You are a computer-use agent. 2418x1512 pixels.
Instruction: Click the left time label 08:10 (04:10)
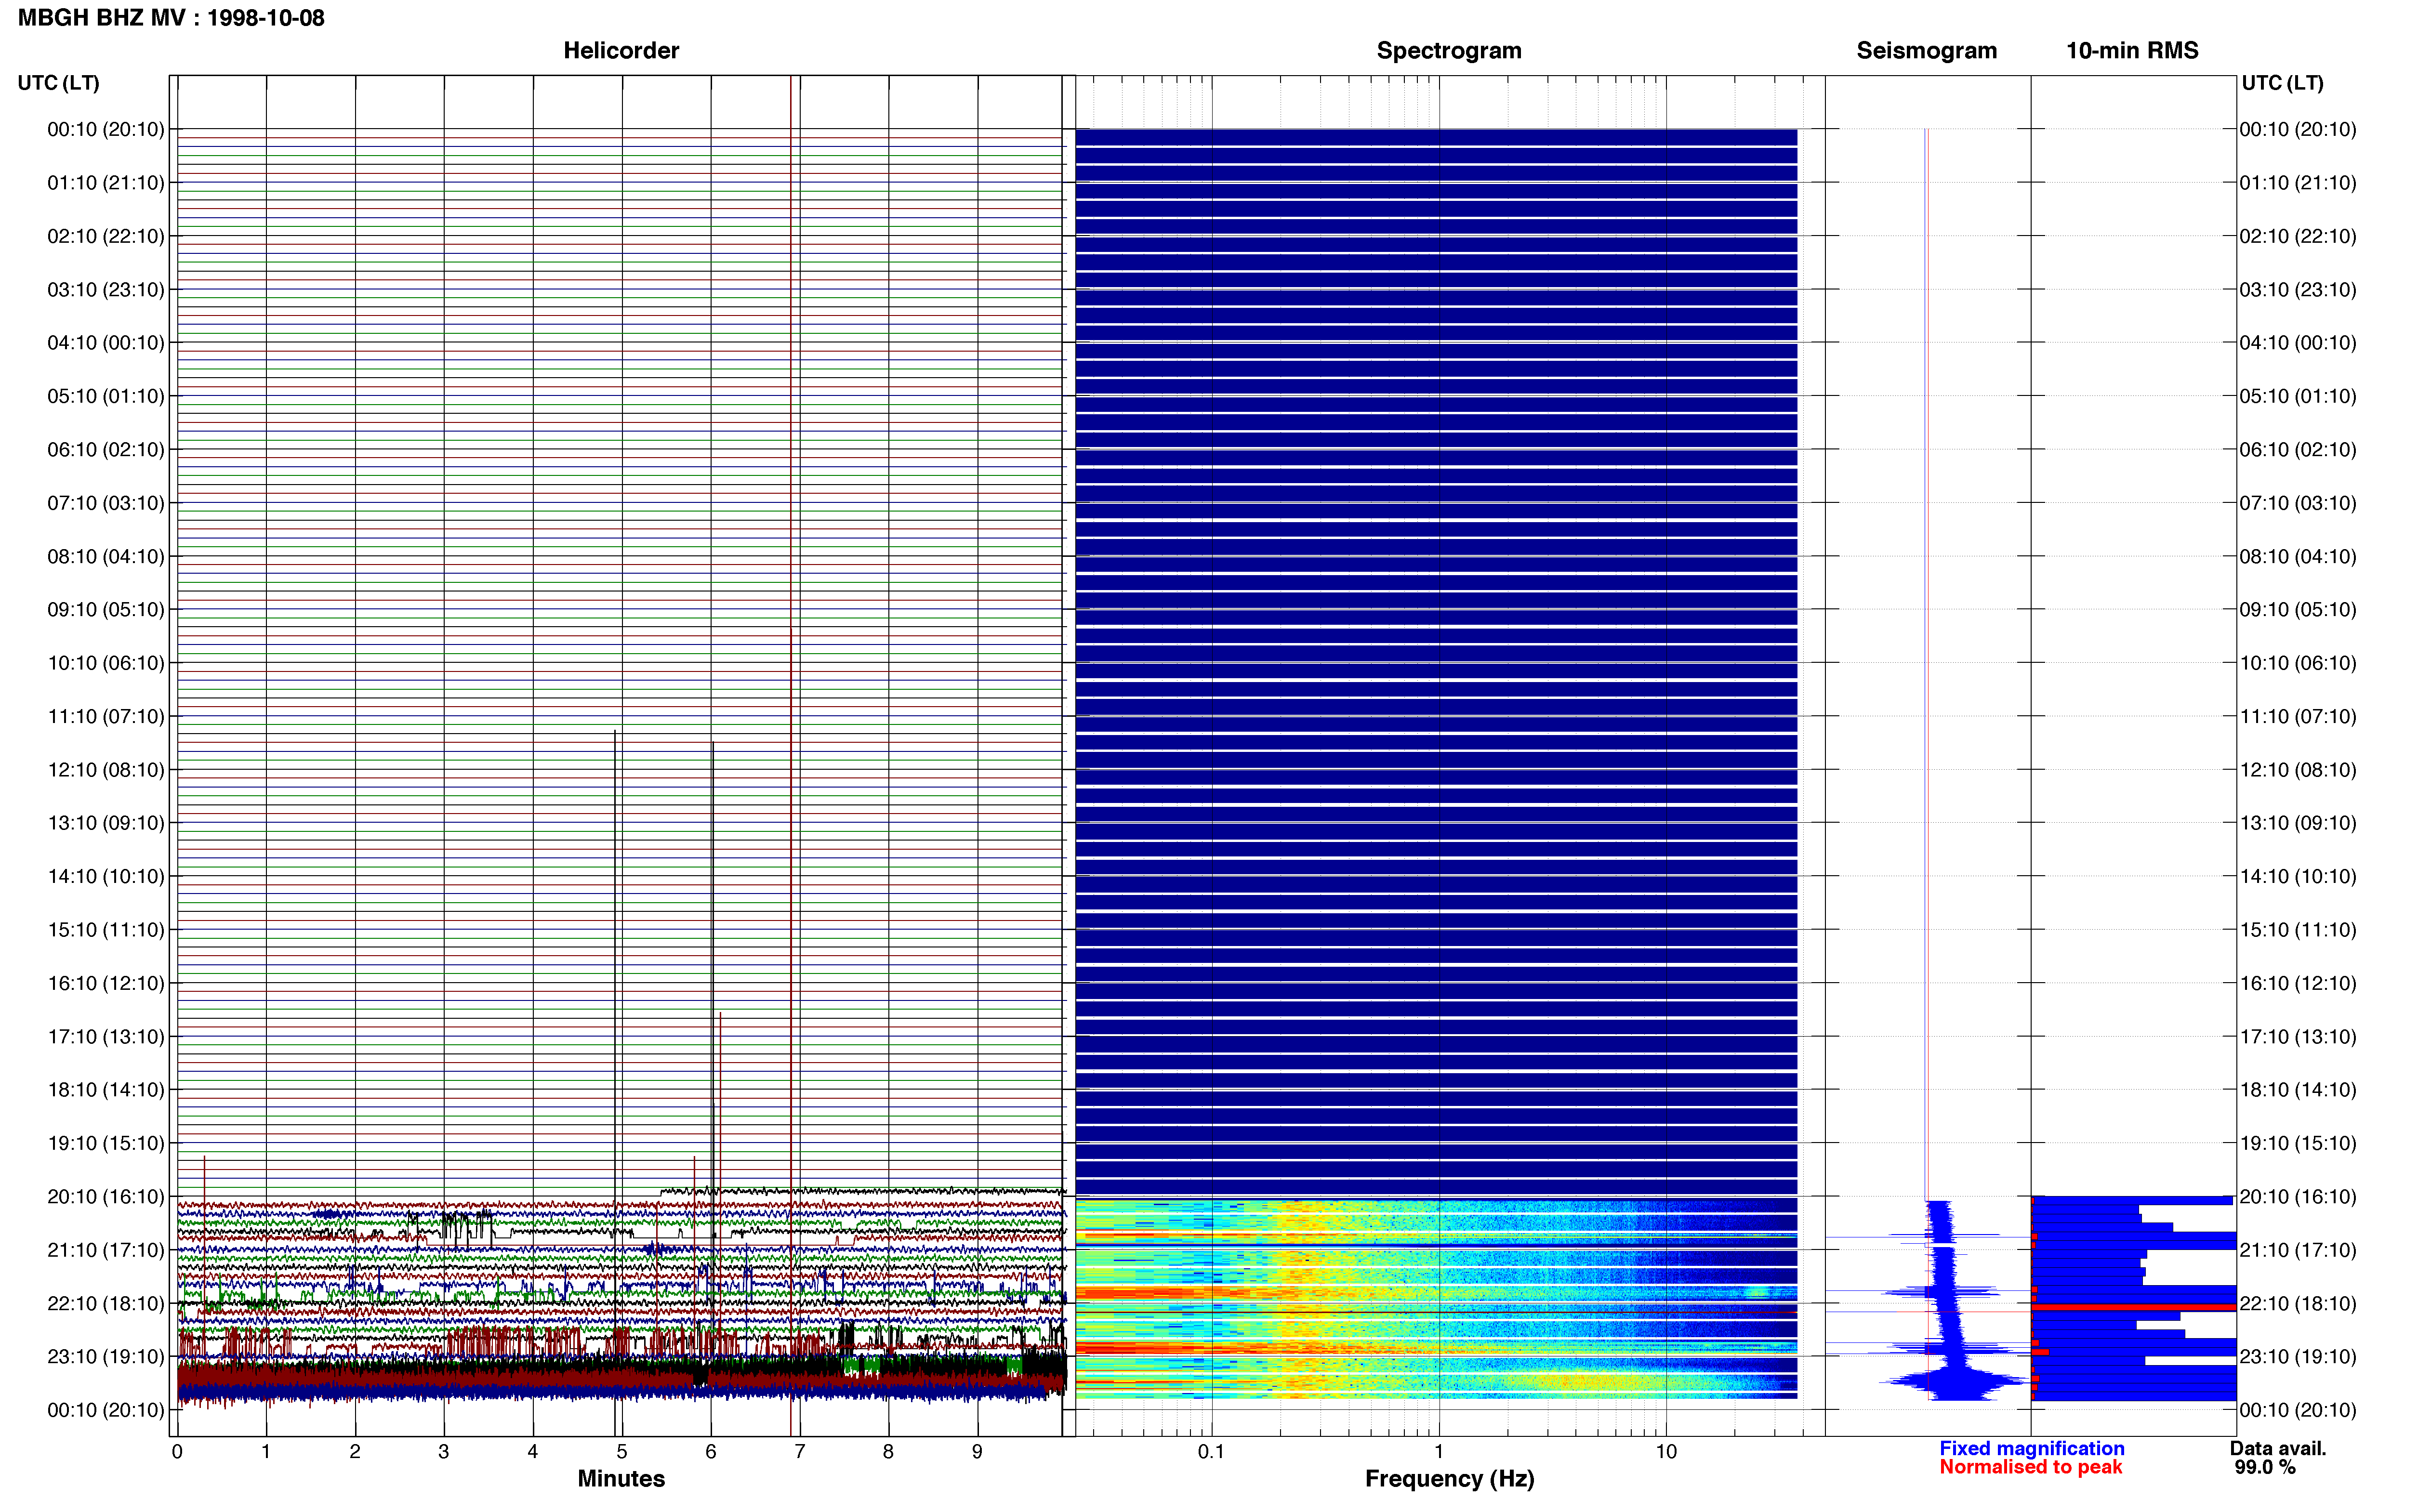(106, 556)
